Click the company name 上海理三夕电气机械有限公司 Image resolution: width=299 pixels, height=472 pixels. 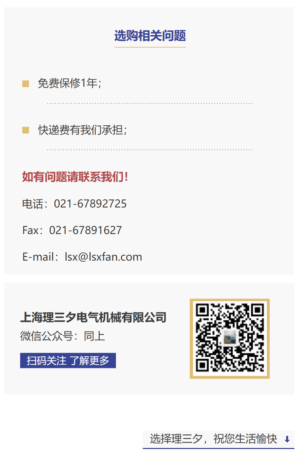(x=93, y=317)
